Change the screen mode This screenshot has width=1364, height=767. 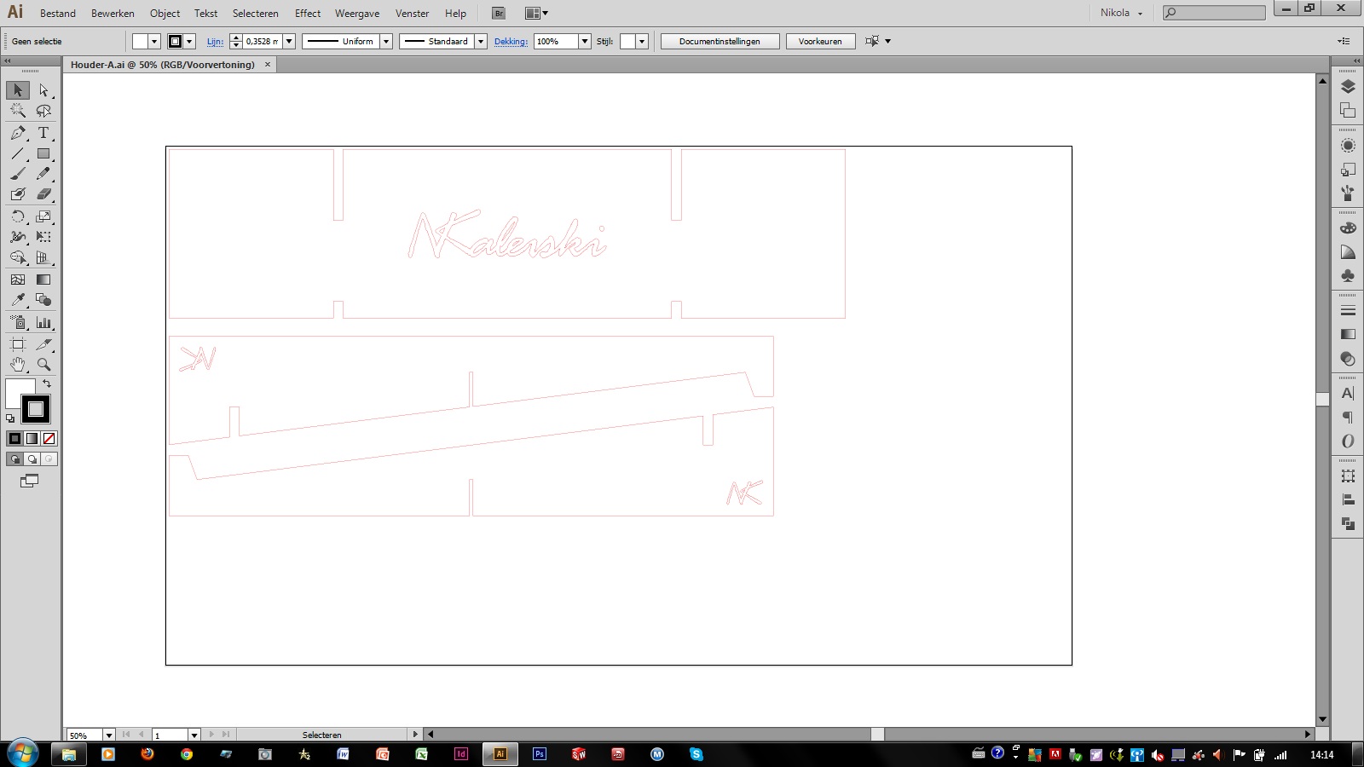29,482
